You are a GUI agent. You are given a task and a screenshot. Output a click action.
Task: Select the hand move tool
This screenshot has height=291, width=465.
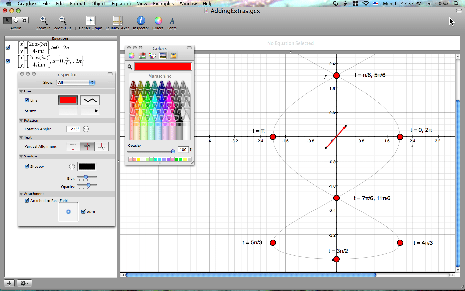16,20
